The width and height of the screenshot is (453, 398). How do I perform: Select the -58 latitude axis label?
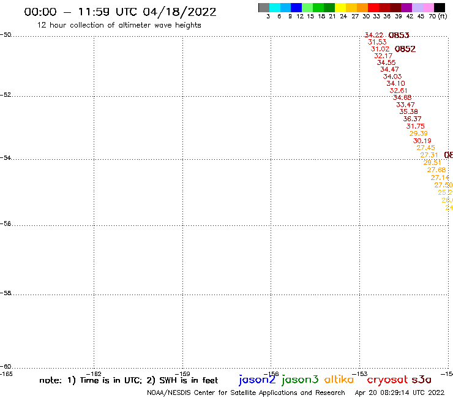(x=6, y=293)
